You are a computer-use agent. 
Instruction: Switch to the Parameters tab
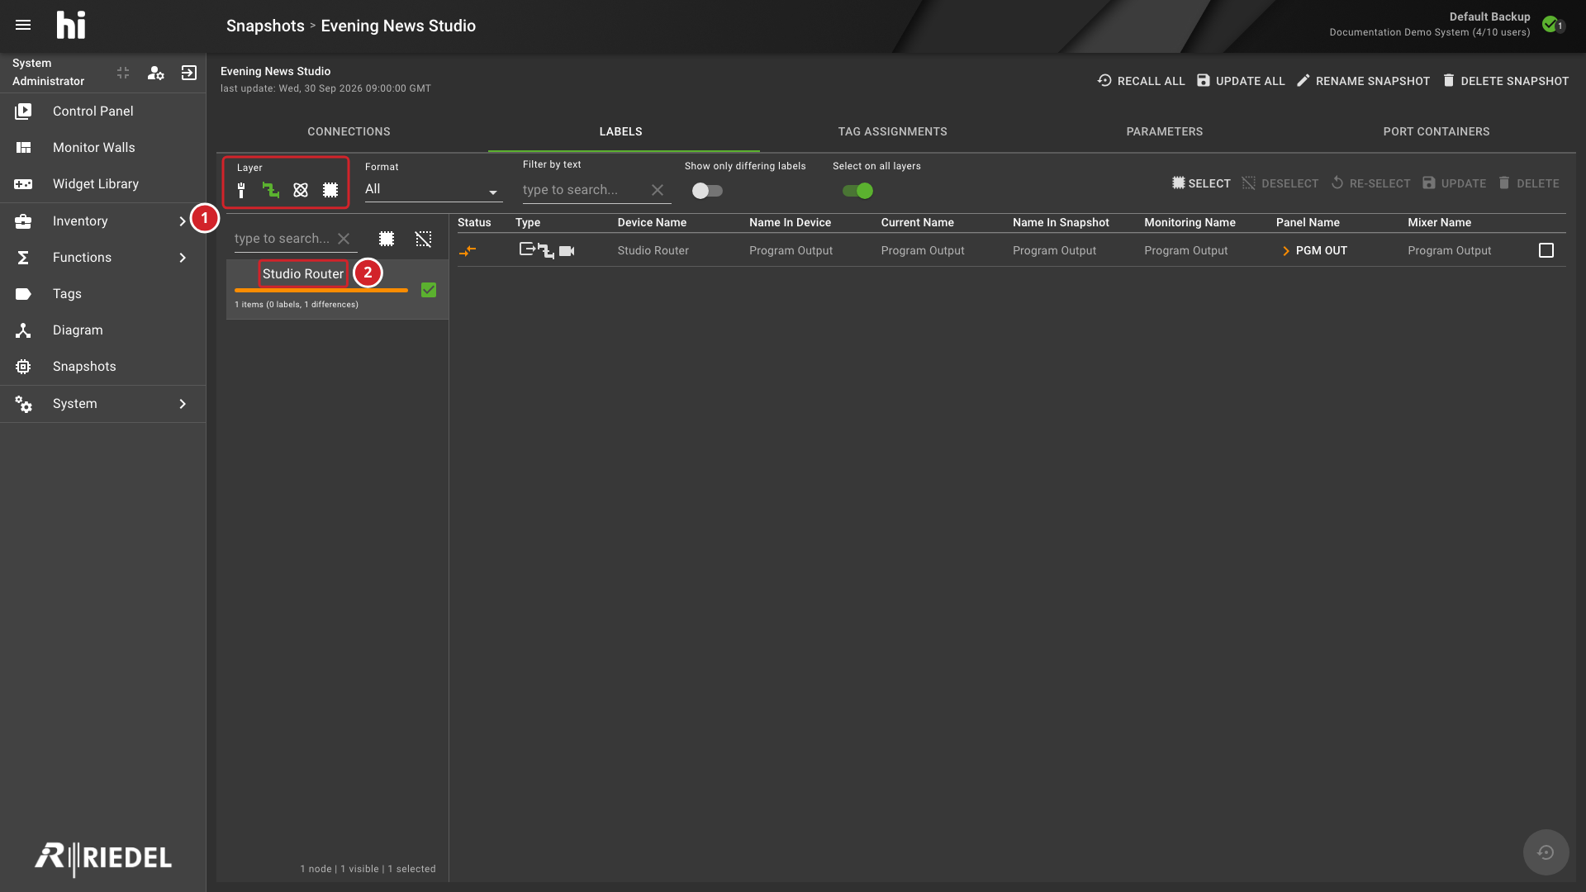click(1165, 131)
